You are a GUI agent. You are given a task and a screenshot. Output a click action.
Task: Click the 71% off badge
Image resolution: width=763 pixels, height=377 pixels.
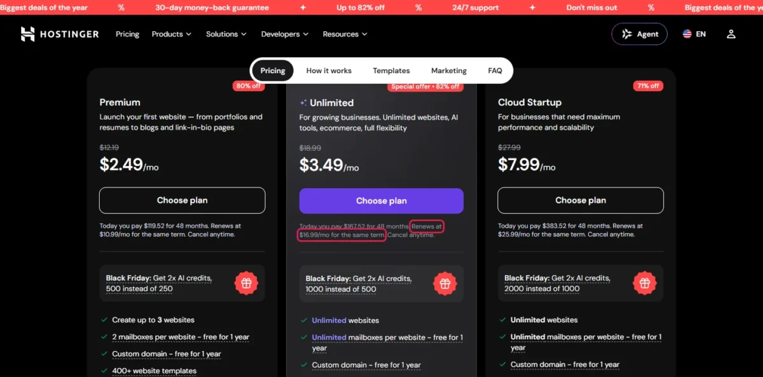[x=647, y=86]
